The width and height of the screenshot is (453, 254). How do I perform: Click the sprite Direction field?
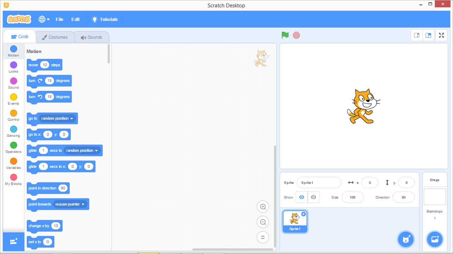tap(404, 197)
